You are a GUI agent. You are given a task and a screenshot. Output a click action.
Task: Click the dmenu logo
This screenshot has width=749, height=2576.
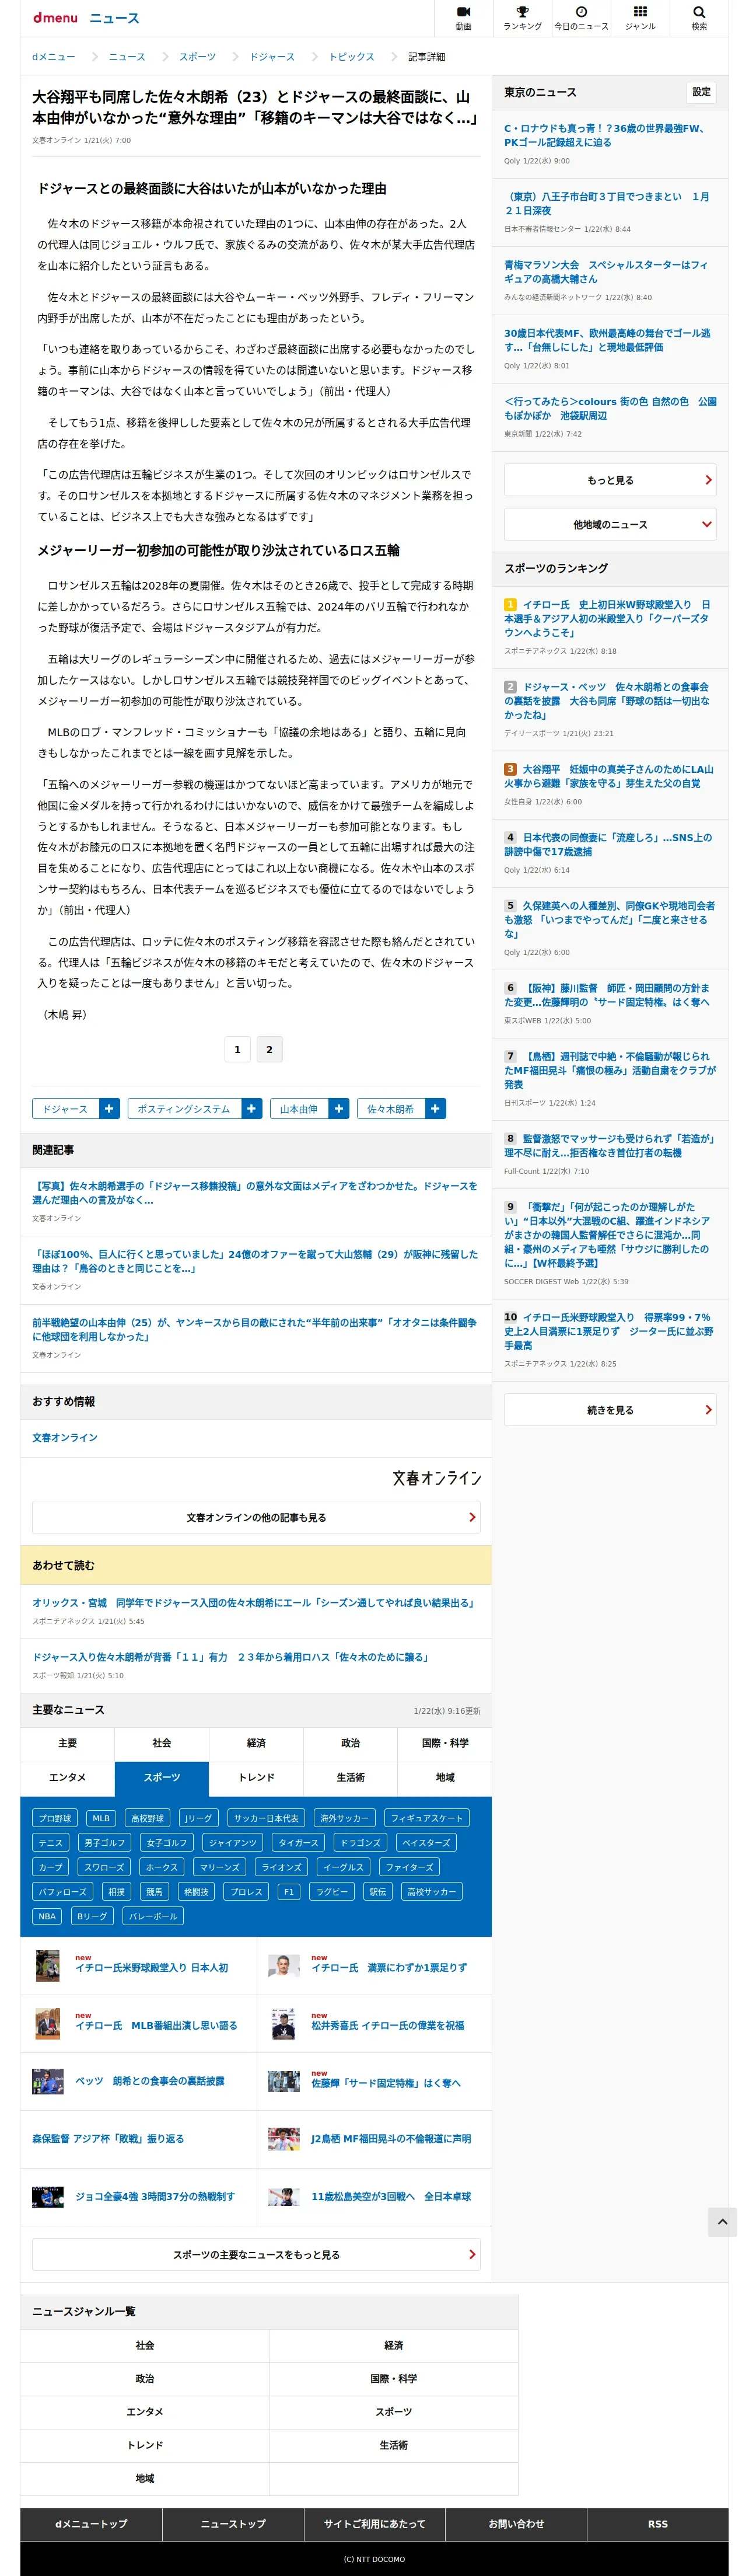(55, 18)
